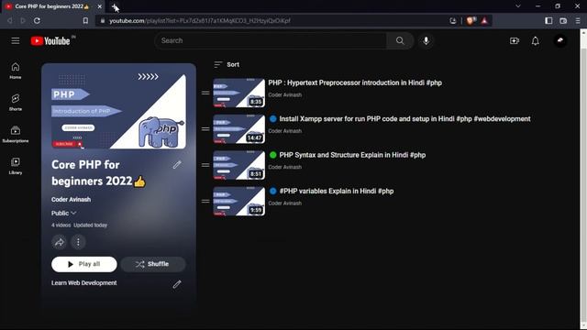Screen dimensions: 587x330
Task: Open the 14:47 Install Xampp thumbnail
Action: [x=238, y=129]
